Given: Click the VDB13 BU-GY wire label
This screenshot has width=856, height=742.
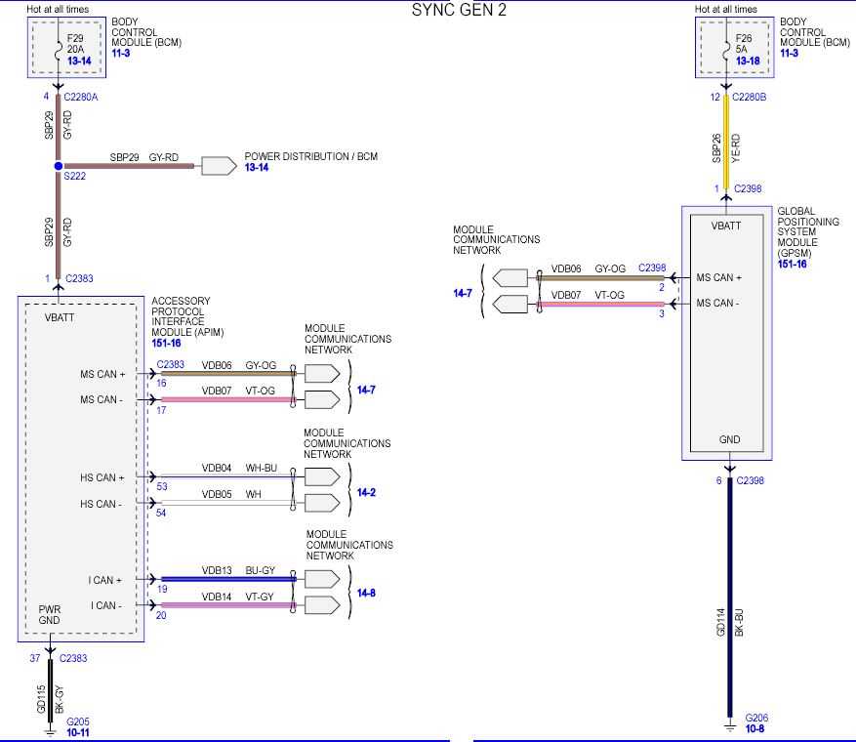Looking at the screenshot, I should pos(238,570).
